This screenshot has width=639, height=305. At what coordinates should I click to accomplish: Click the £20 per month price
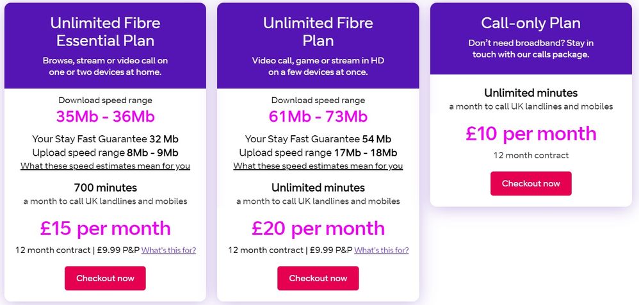click(318, 228)
